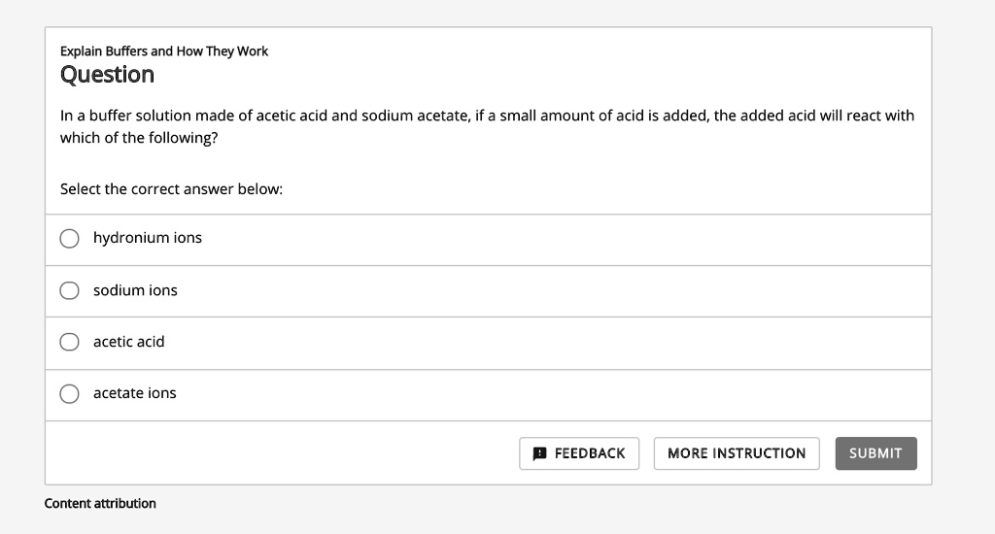Submit the selected answer
995x534 pixels.
875,453
